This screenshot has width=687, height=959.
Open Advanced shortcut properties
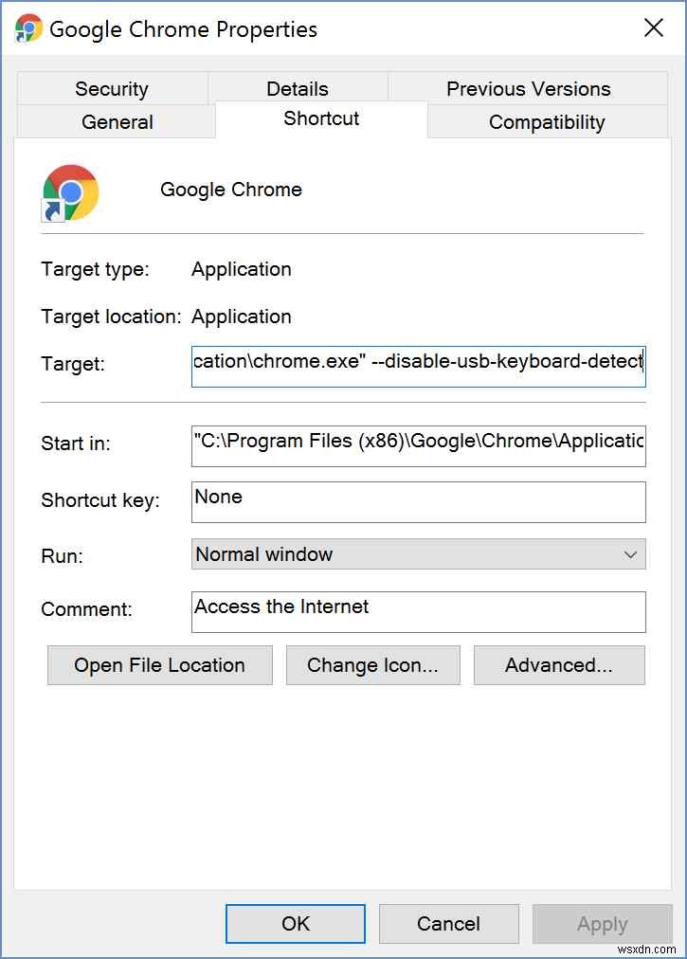pos(558,664)
